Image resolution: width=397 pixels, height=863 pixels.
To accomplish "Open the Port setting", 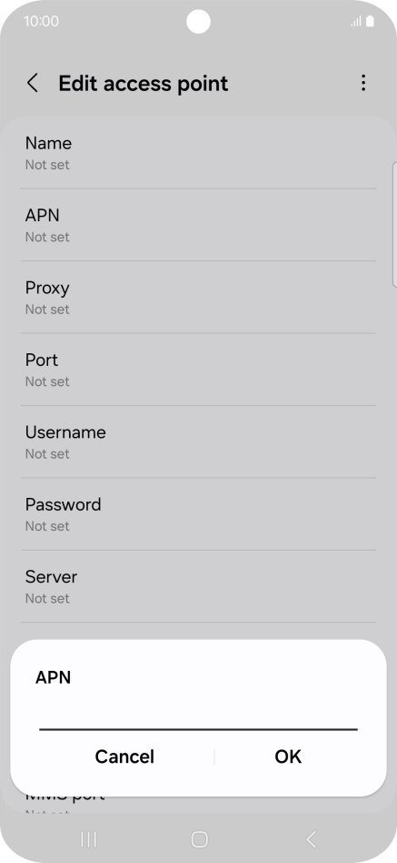I will pyautogui.click(x=198, y=370).
